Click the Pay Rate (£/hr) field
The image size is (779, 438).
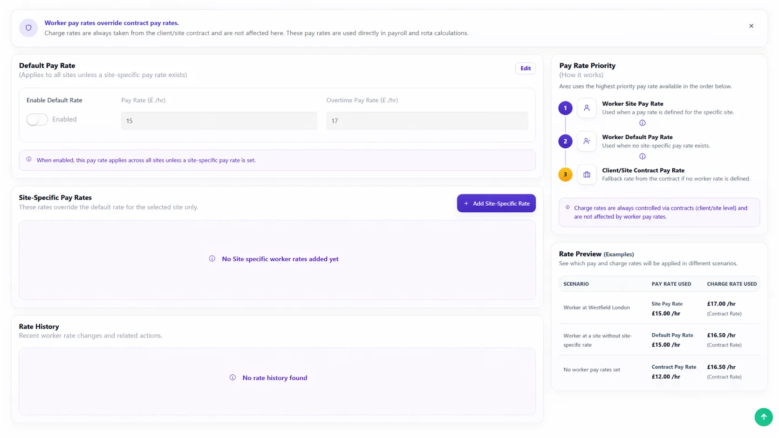click(x=219, y=121)
